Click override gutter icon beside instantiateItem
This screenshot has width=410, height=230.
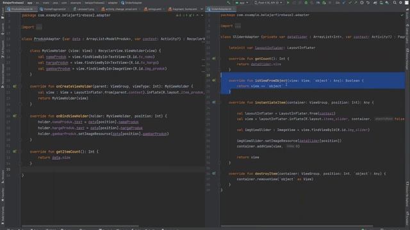214,102
